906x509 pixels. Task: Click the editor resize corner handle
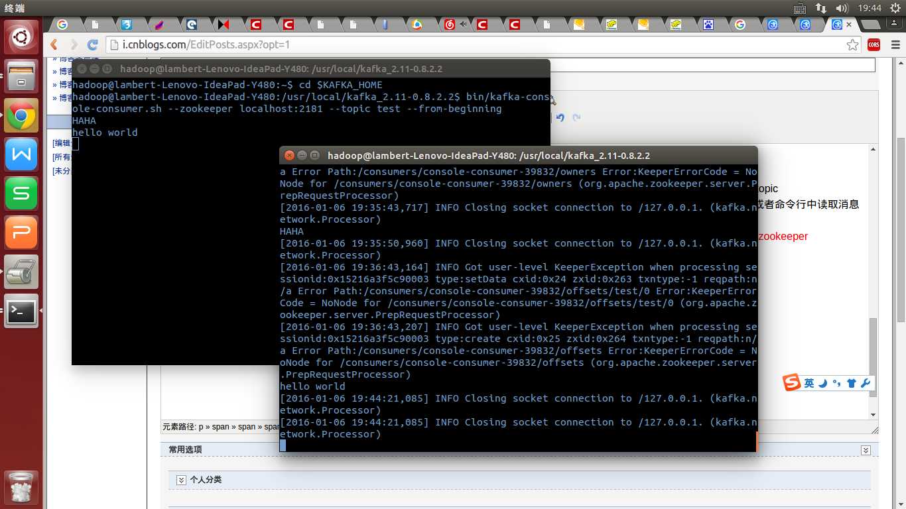(874, 429)
